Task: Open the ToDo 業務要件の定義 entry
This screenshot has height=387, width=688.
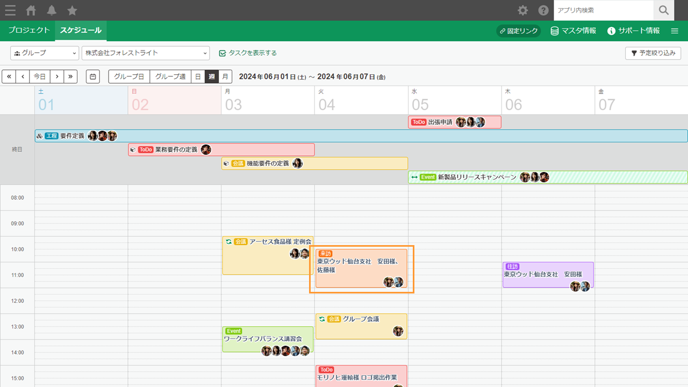Action: coord(221,149)
